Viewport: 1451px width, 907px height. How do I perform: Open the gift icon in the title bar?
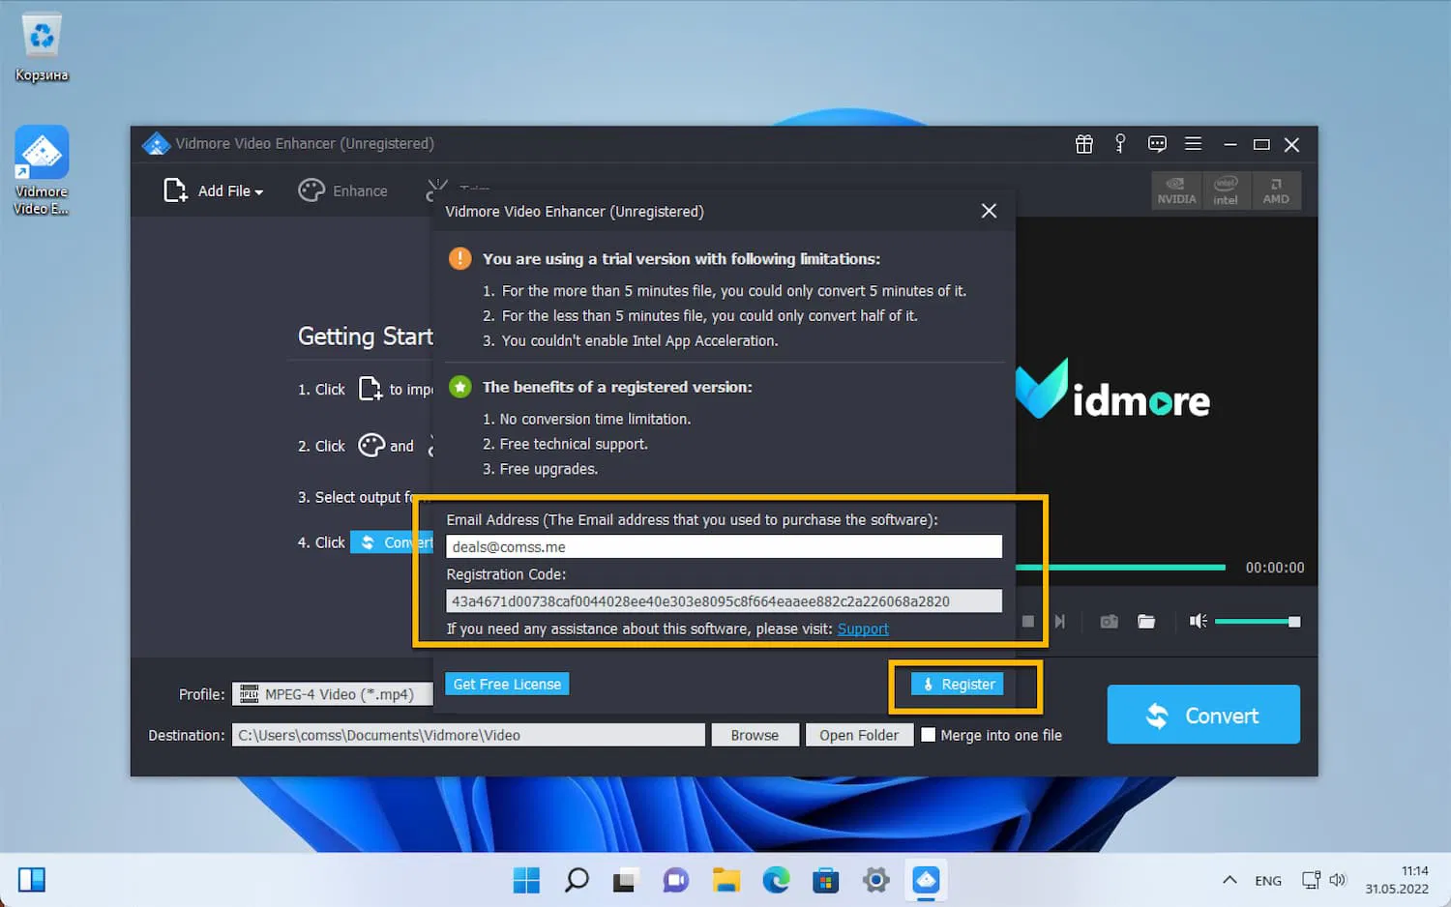coord(1084,144)
